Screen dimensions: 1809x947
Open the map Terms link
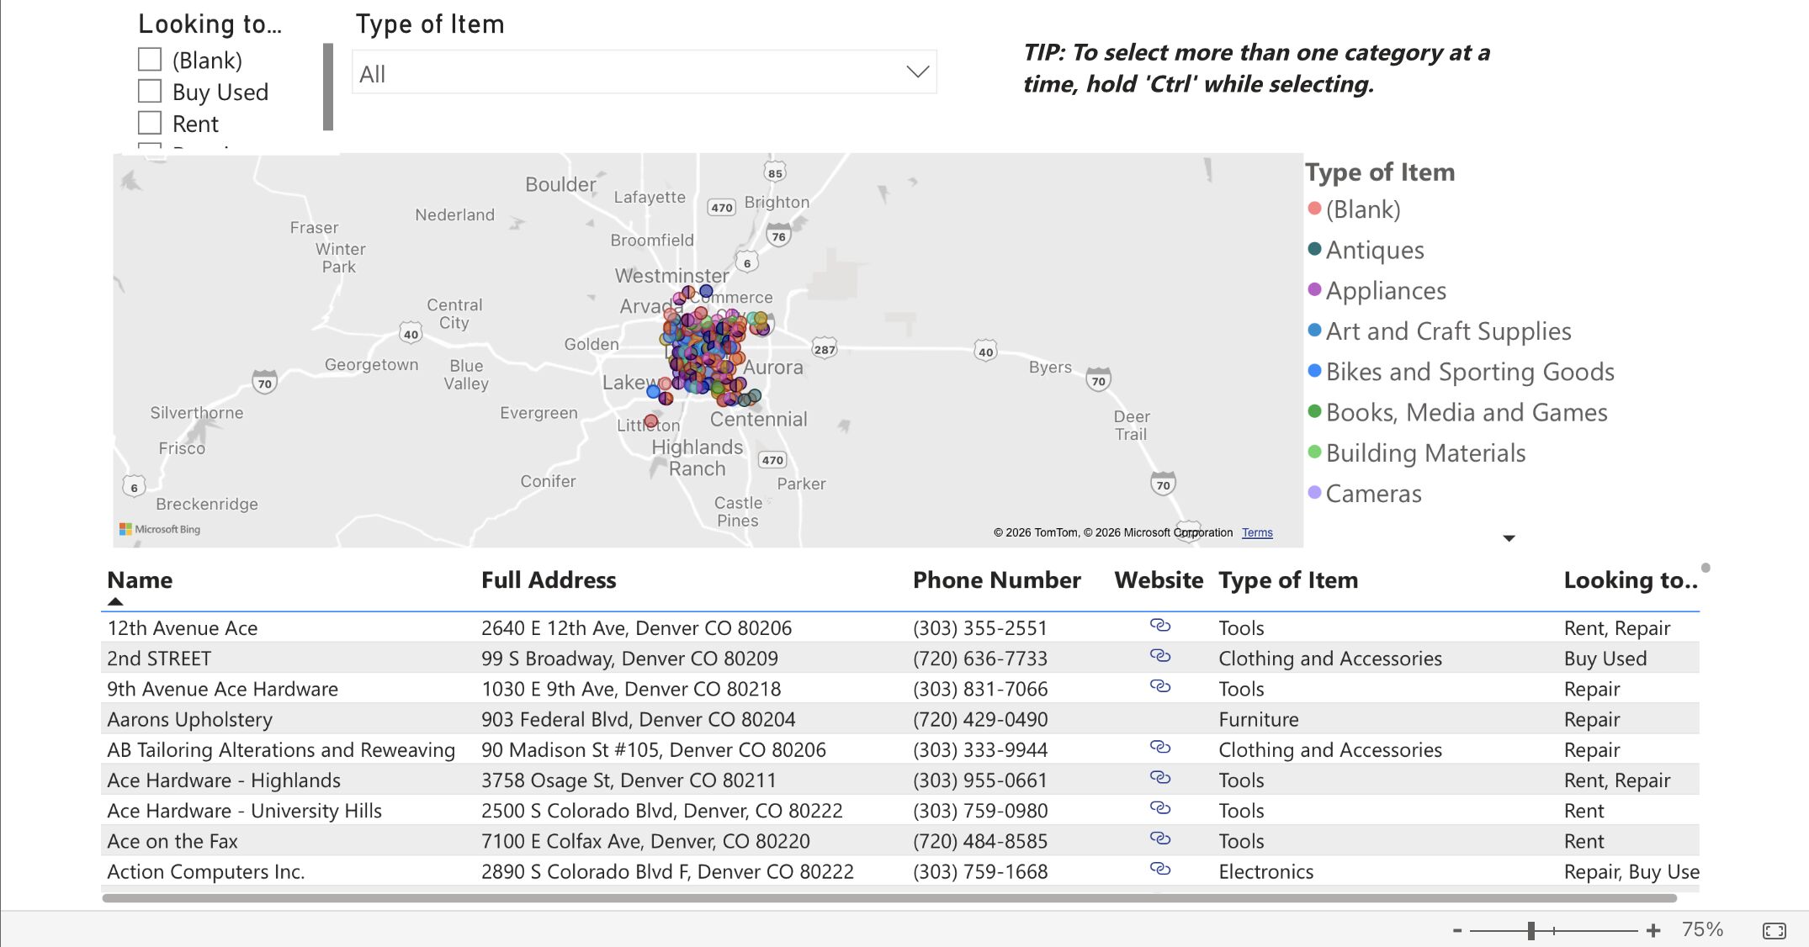click(1257, 532)
